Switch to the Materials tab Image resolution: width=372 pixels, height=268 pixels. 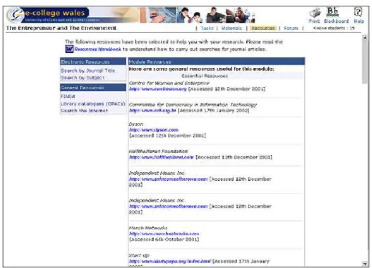click(231, 28)
